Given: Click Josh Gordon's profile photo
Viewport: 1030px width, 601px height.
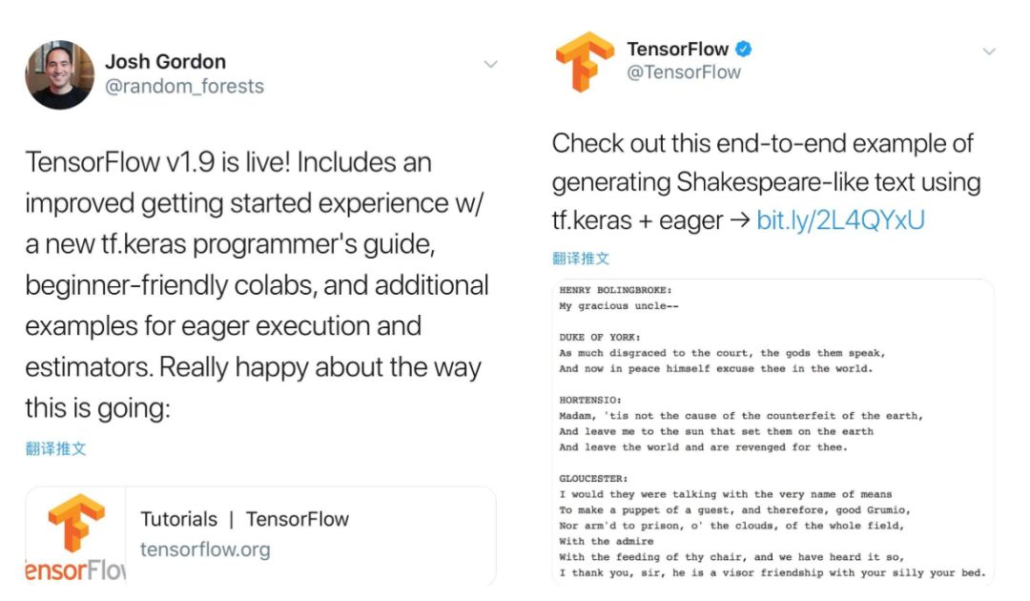Looking at the screenshot, I should (59, 74).
